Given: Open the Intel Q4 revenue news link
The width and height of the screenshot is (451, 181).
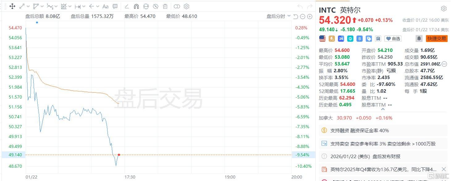Looking at the screenshot, I should tap(379, 169).
